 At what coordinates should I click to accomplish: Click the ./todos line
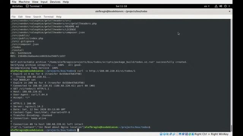point(16,47)
